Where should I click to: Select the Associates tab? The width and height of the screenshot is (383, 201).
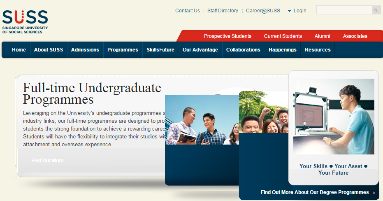355,36
